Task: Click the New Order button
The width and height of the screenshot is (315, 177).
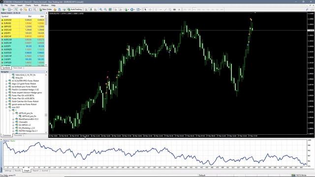Action: pos(45,9)
